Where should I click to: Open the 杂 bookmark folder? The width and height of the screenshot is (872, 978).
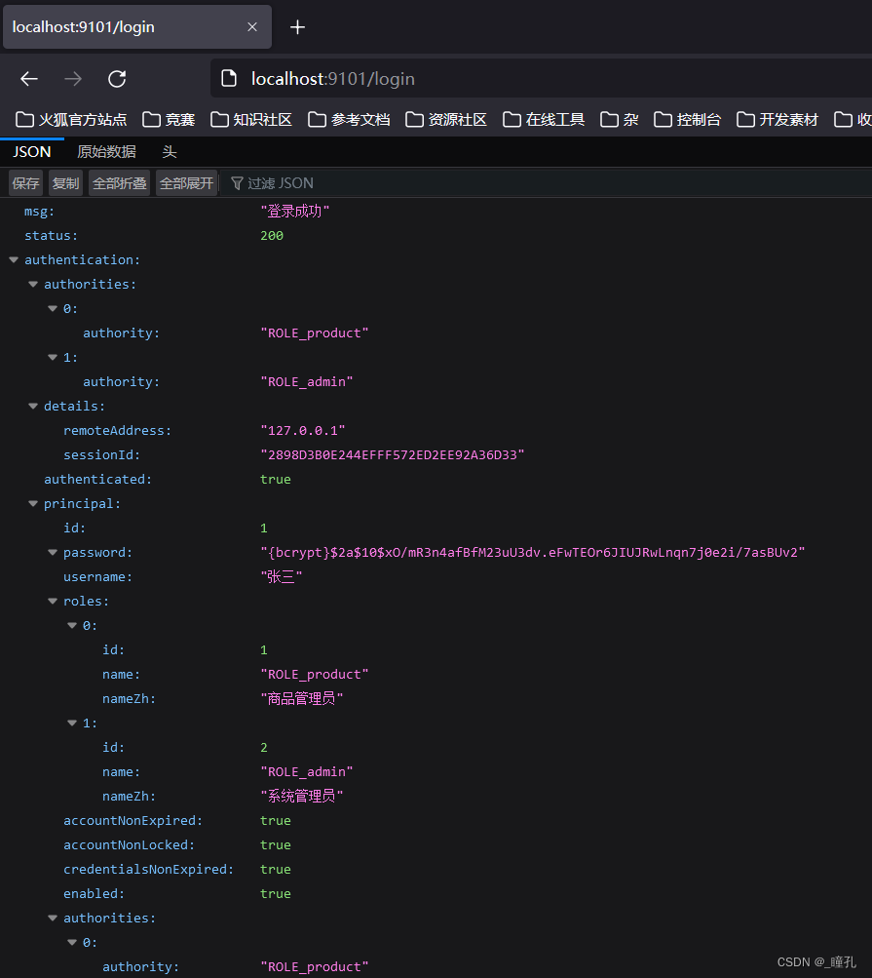coord(619,119)
